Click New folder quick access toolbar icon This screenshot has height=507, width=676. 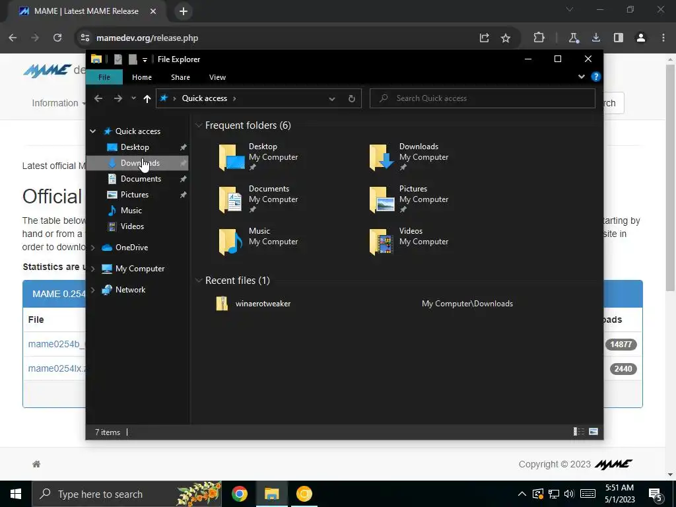133,59
